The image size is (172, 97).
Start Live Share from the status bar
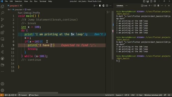(x=34, y=95)
